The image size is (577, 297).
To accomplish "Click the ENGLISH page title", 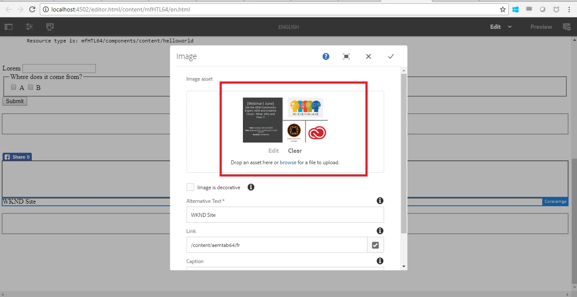I will pyautogui.click(x=288, y=27).
